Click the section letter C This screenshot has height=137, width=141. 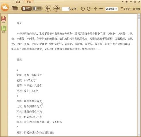17,127
